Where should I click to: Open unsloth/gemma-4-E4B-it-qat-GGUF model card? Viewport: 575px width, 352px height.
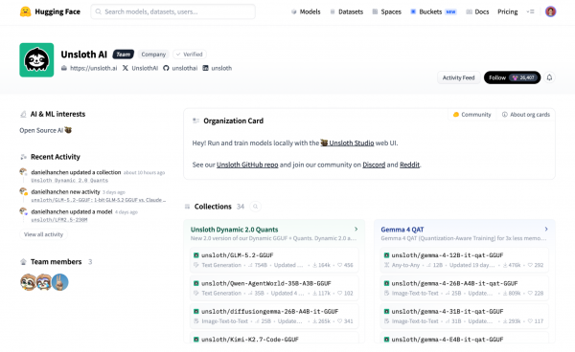point(464,338)
